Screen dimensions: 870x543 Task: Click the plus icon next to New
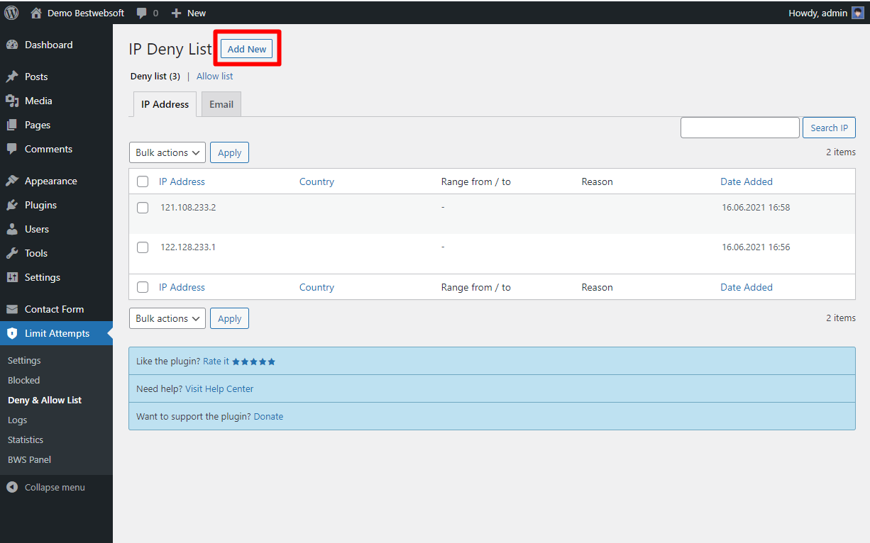pos(177,13)
